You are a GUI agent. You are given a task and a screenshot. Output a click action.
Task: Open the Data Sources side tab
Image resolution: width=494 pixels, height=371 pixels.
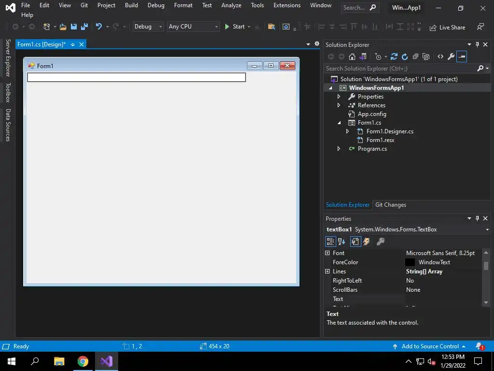tap(8, 125)
